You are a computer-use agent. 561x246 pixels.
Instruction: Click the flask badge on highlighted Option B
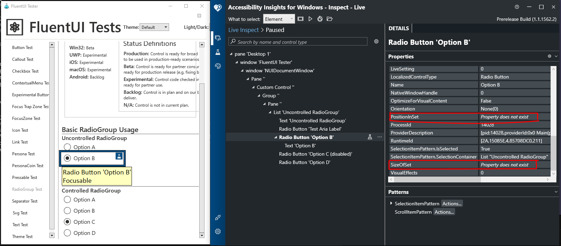[119, 156]
